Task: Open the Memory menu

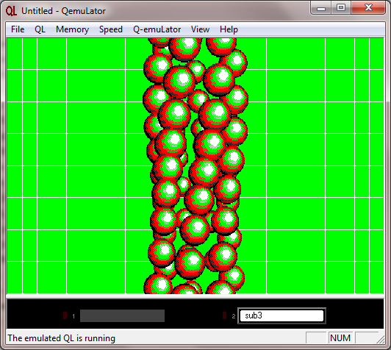Action: coord(72,29)
